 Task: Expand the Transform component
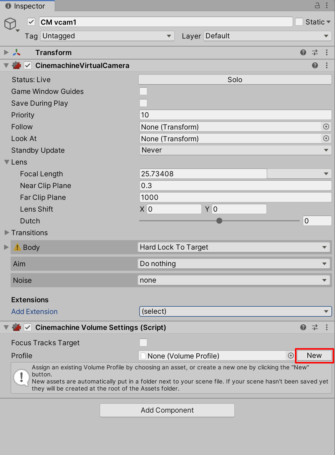pos(6,52)
